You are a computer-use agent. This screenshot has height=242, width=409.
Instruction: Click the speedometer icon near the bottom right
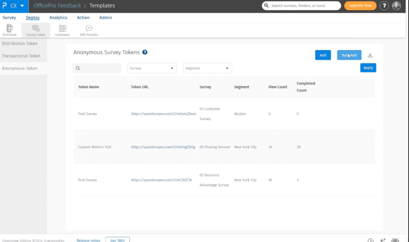[x=370, y=240]
